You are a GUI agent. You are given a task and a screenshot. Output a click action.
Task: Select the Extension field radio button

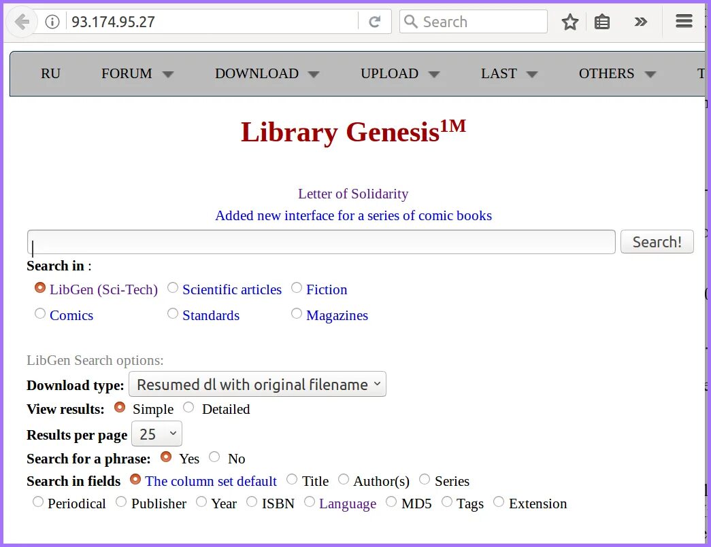point(499,501)
